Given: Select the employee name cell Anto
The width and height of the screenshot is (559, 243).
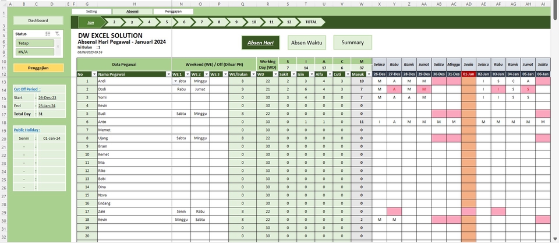Looking at the screenshot, I should point(135,122).
